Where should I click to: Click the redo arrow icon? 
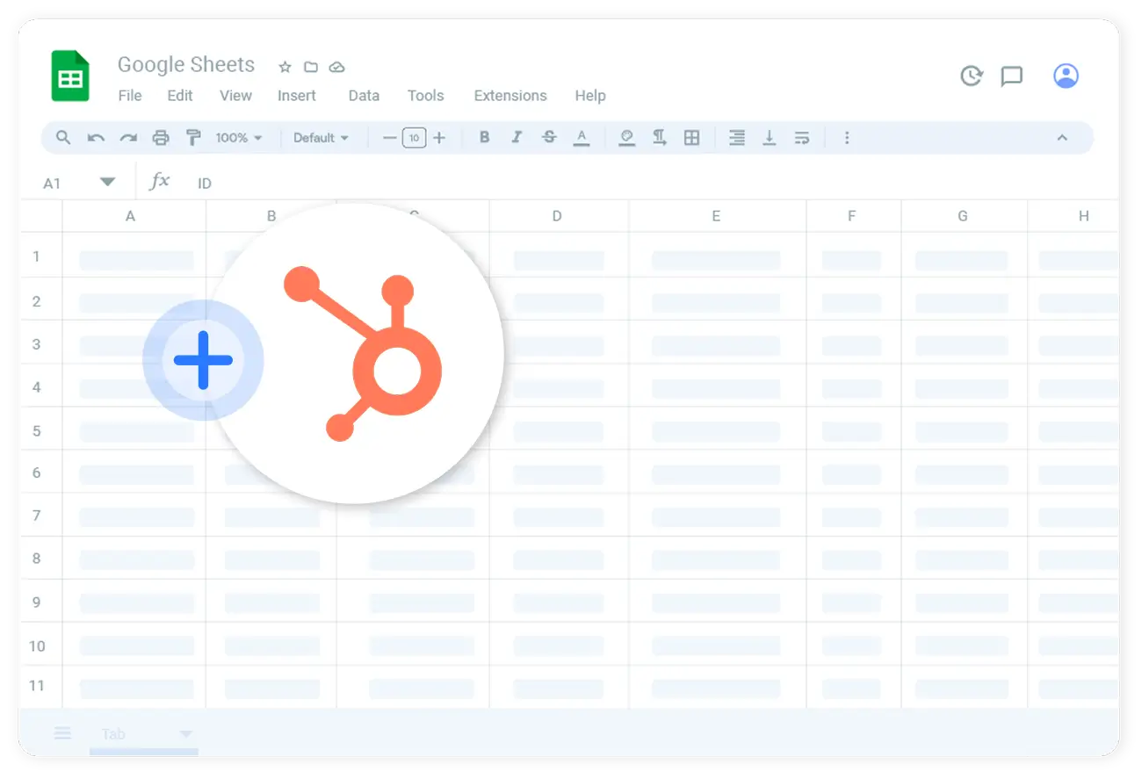click(x=128, y=138)
